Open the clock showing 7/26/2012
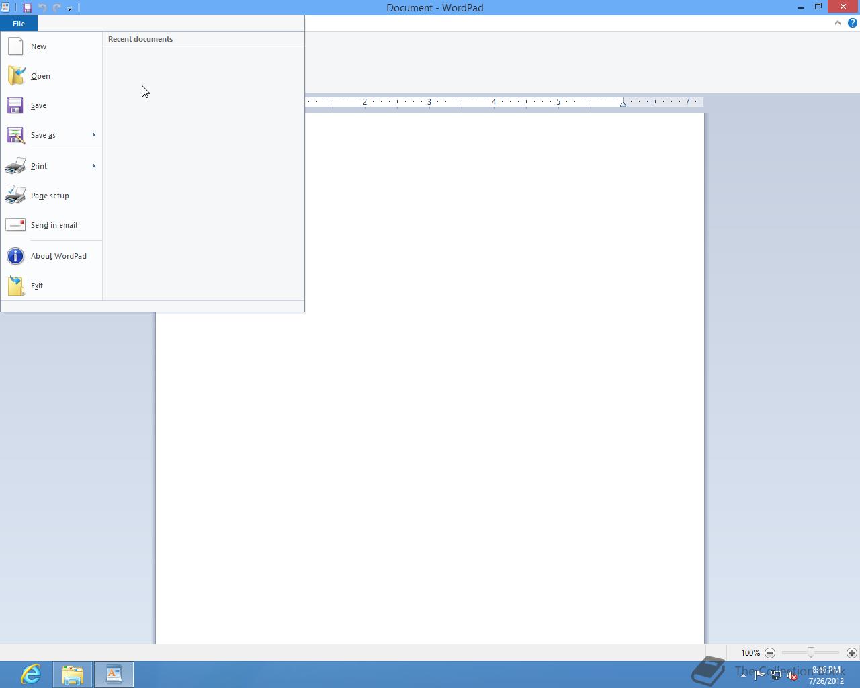Viewport: 860px width, 688px height. 826,675
